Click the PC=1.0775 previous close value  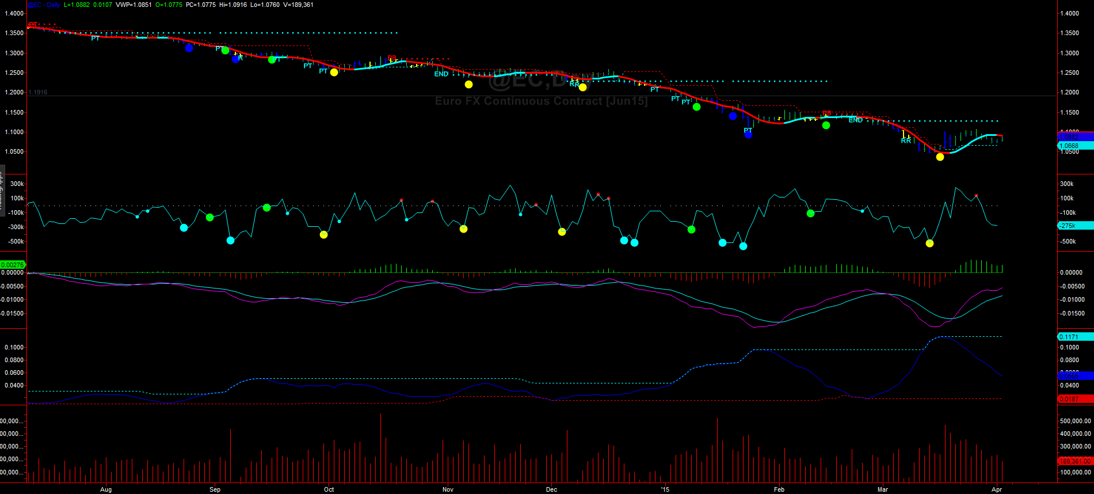click(201, 5)
